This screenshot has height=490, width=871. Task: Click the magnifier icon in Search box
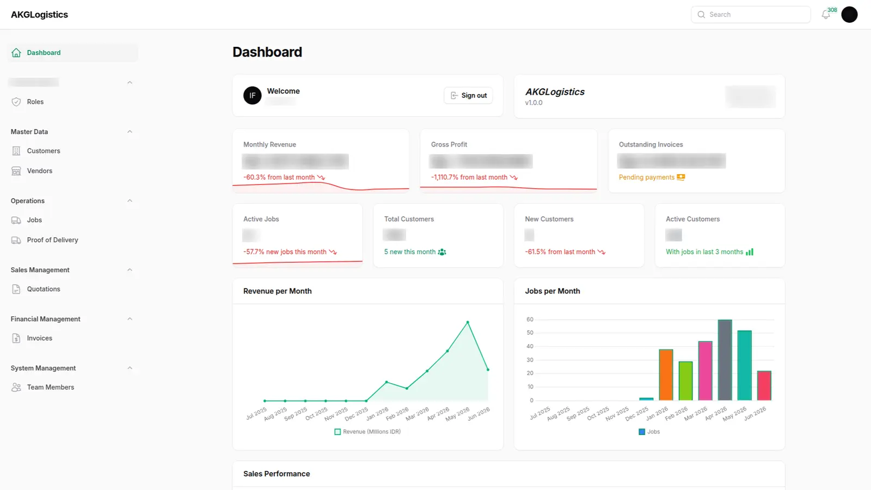tap(701, 15)
